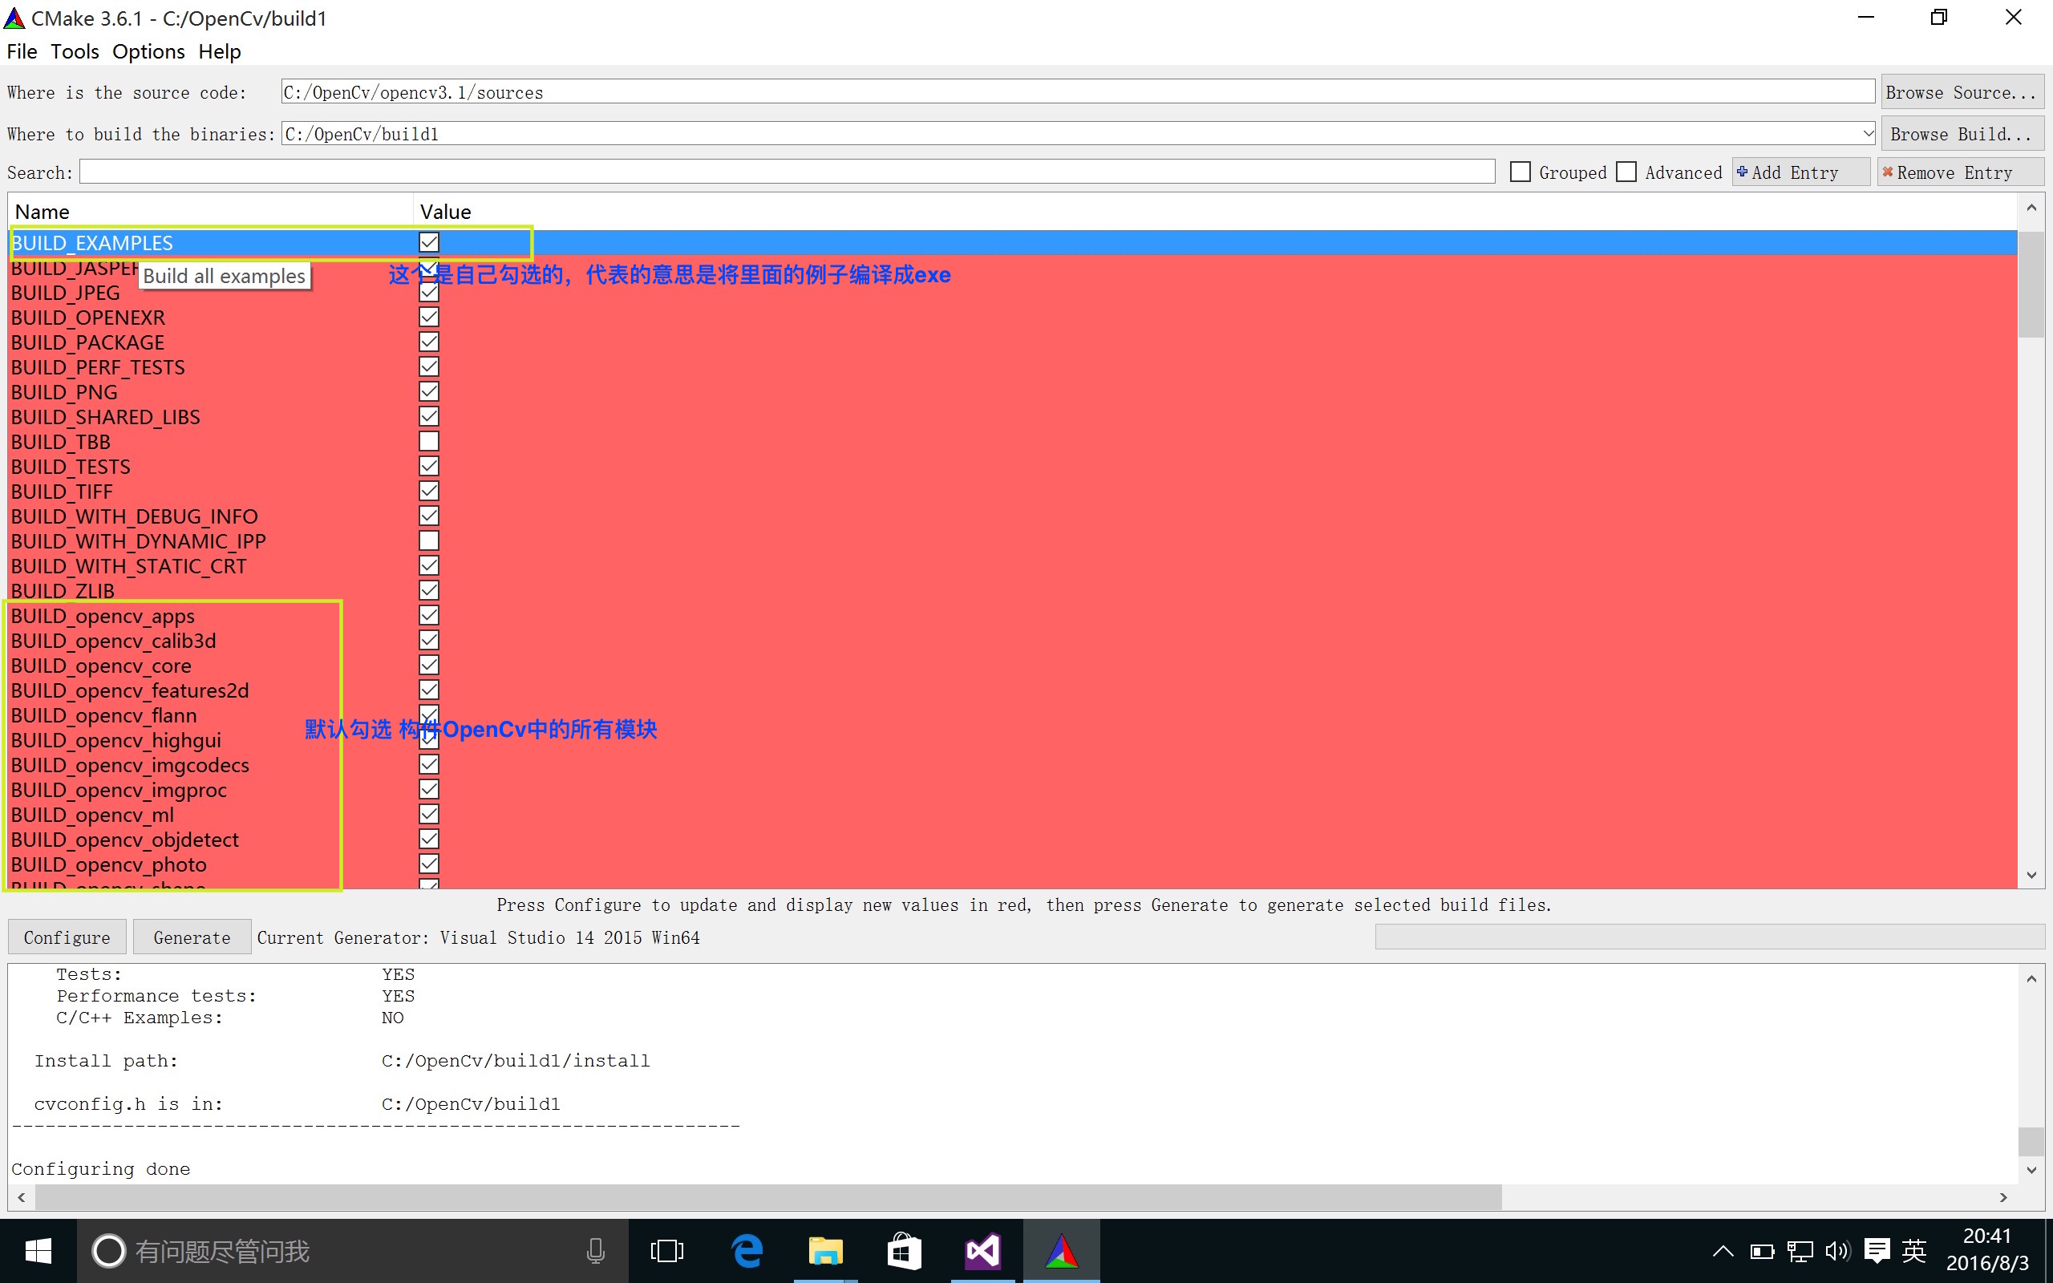2053x1283 pixels.
Task: Enable the Advanced checkbox
Action: coord(1626,172)
